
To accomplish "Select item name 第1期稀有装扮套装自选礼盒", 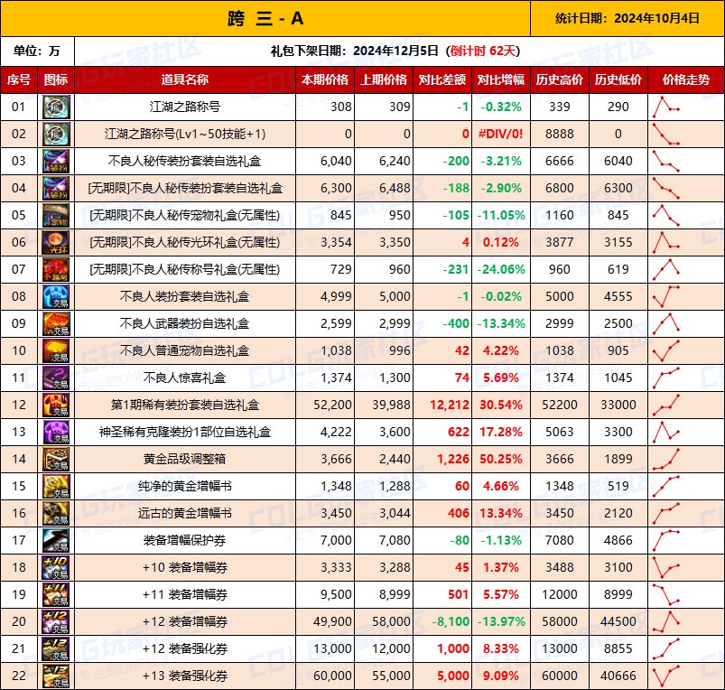I will [185, 405].
